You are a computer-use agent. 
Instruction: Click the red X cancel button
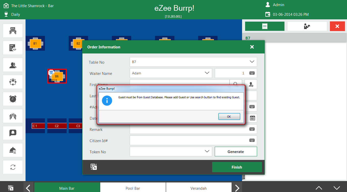click(x=337, y=26)
